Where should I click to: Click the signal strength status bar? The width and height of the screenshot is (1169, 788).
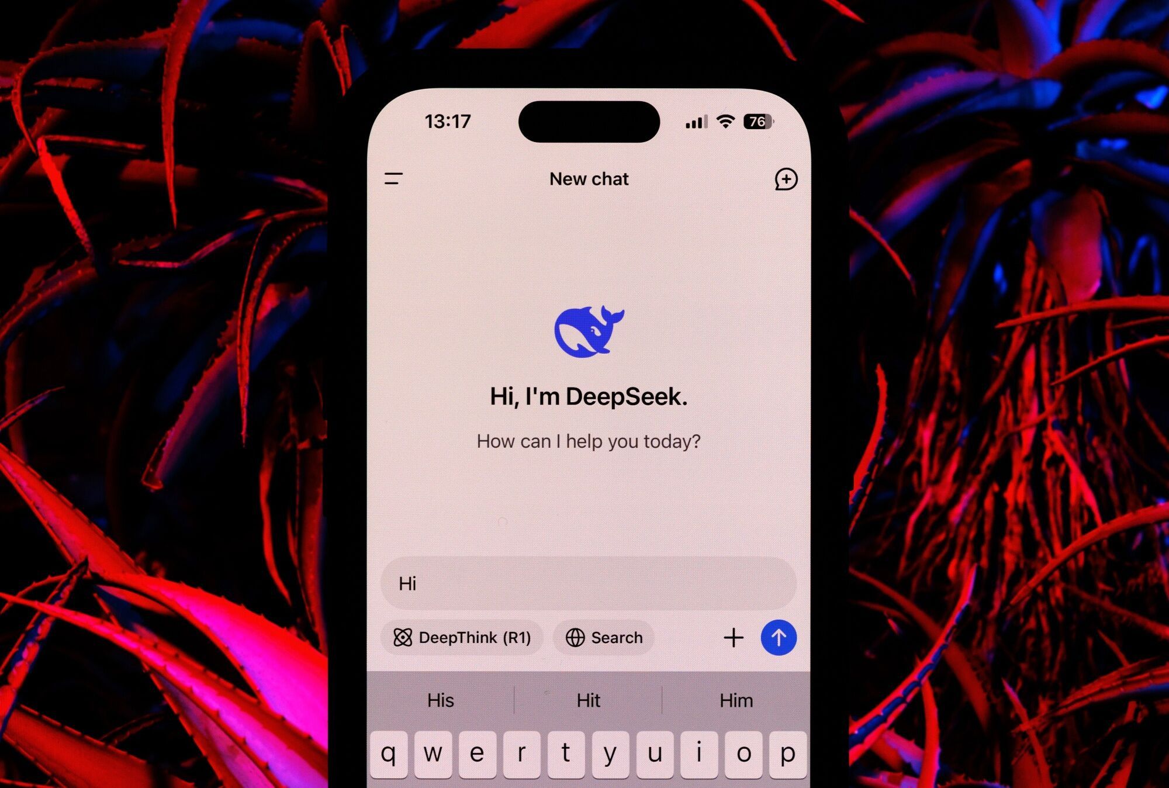695,122
